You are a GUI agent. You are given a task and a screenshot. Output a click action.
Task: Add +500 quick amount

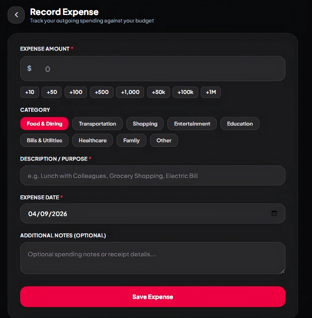click(102, 92)
